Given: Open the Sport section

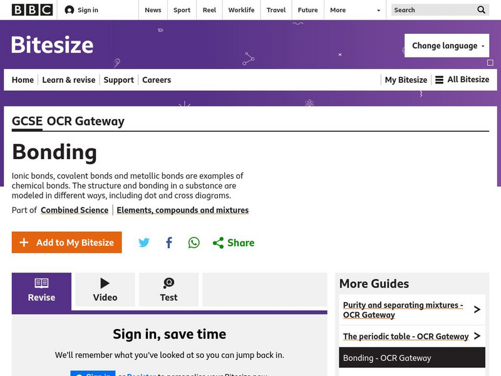Looking at the screenshot, I should (182, 10).
